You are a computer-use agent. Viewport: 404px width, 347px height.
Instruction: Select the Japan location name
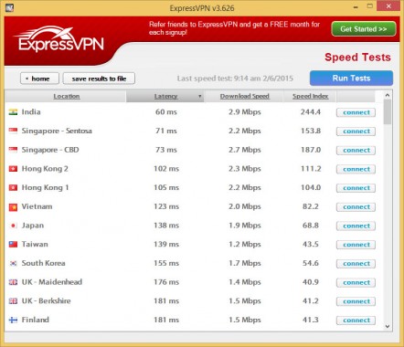(33, 226)
